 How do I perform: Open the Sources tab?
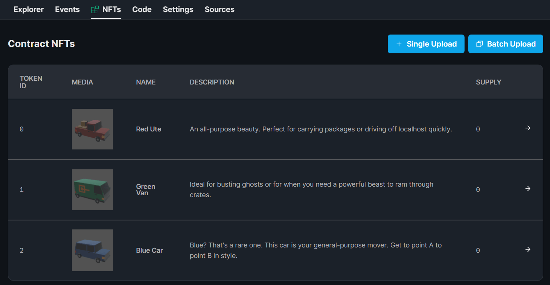pyautogui.click(x=219, y=9)
